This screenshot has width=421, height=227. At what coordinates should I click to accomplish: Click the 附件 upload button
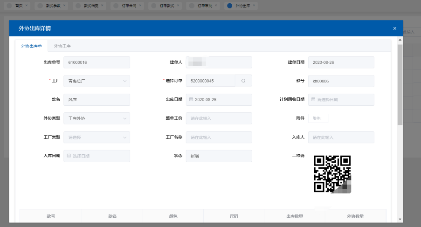318,118
